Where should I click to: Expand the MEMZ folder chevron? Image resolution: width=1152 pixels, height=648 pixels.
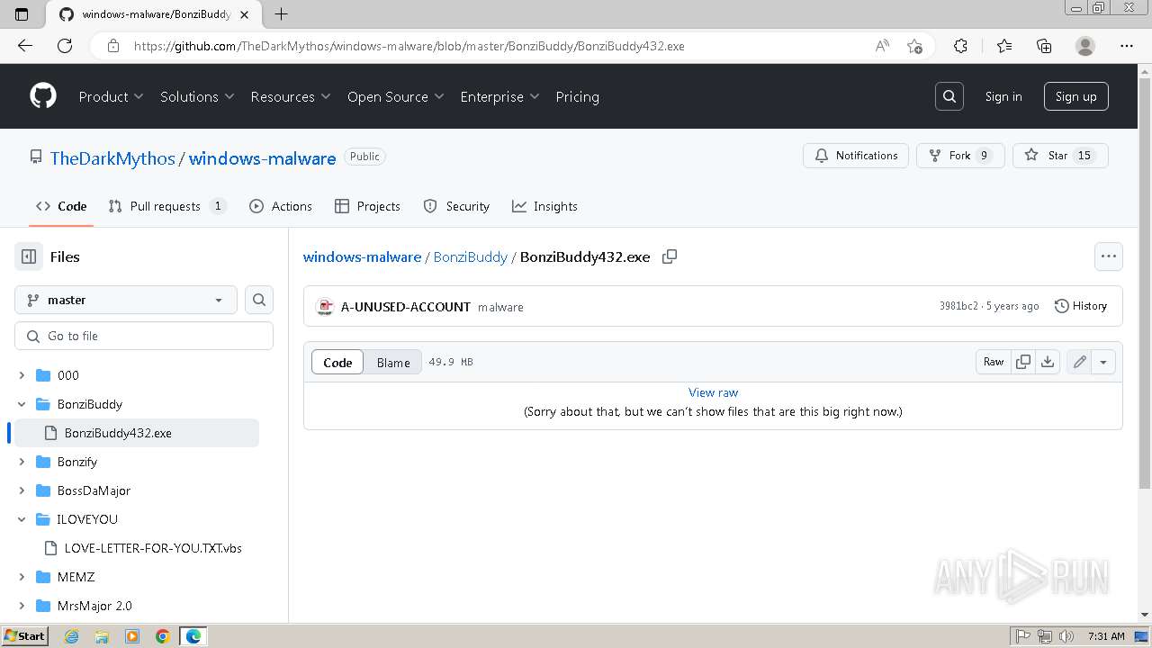(22, 577)
